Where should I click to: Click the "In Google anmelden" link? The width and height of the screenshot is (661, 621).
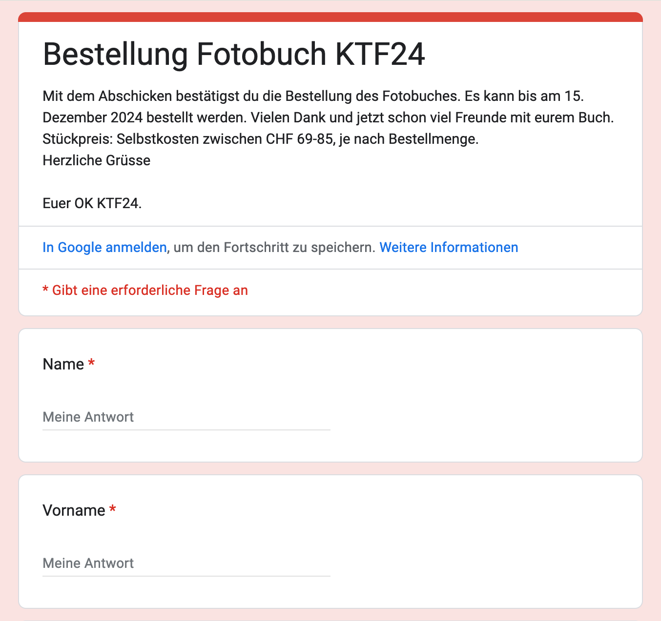tap(104, 248)
